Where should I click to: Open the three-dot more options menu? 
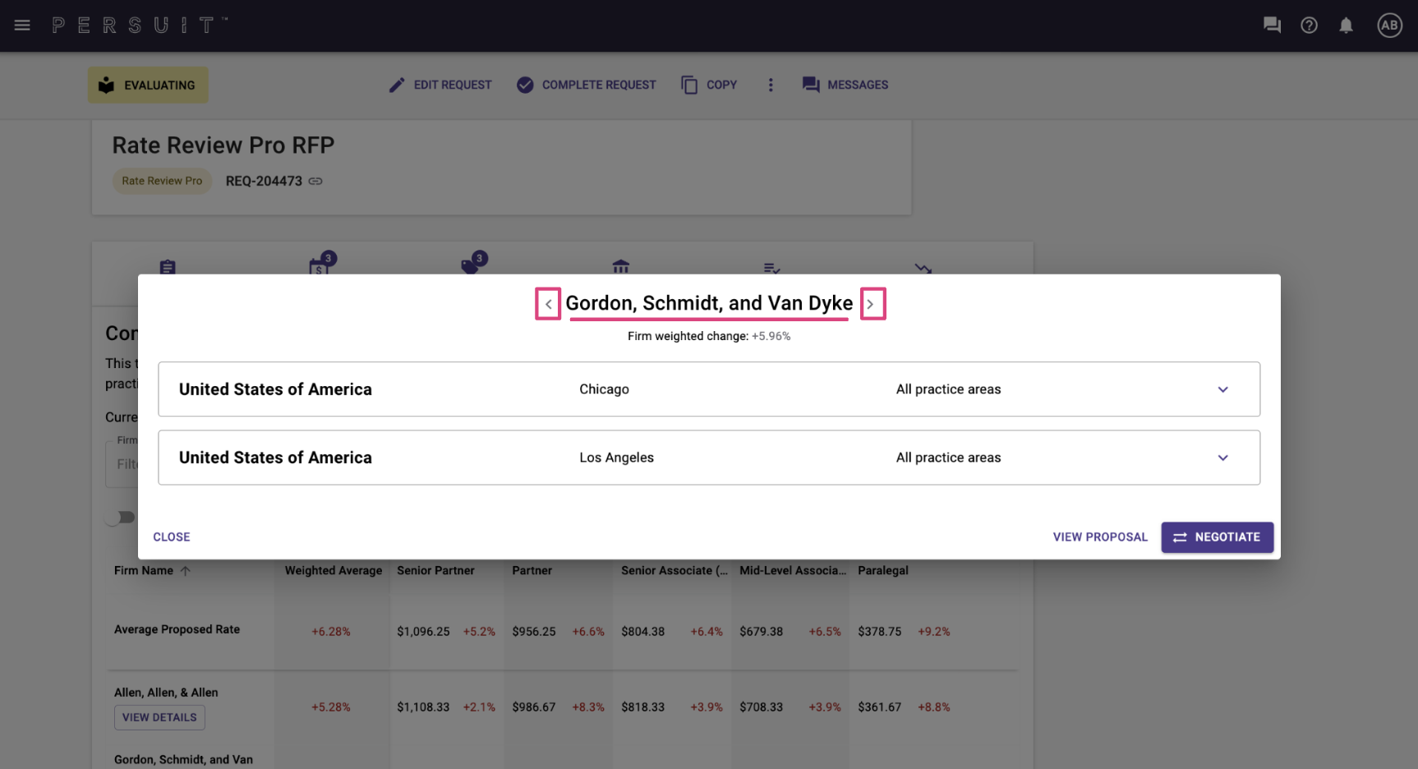[x=771, y=85]
